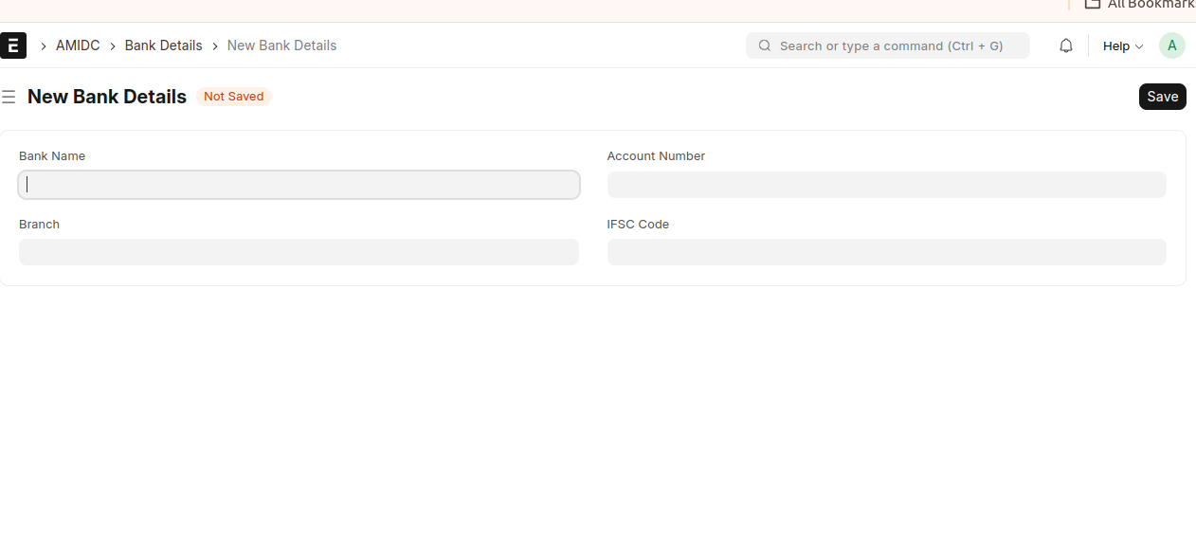Navigate to the Bank Details breadcrumb
Viewport: 1196px width, 543px height.
click(163, 45)
